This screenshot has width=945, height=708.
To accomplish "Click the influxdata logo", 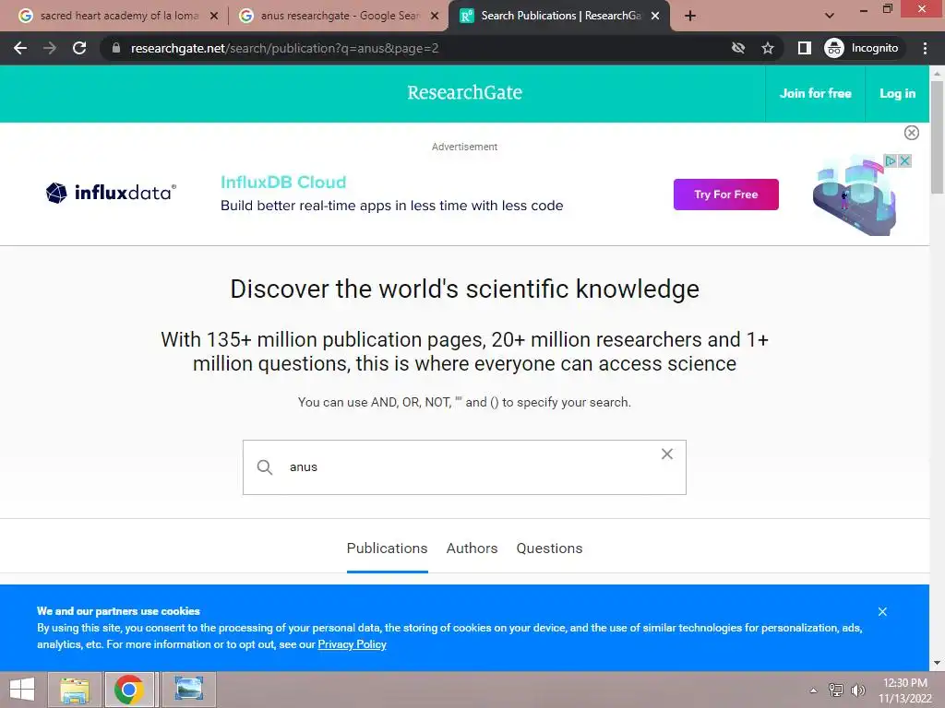I will tap(111, 193).
